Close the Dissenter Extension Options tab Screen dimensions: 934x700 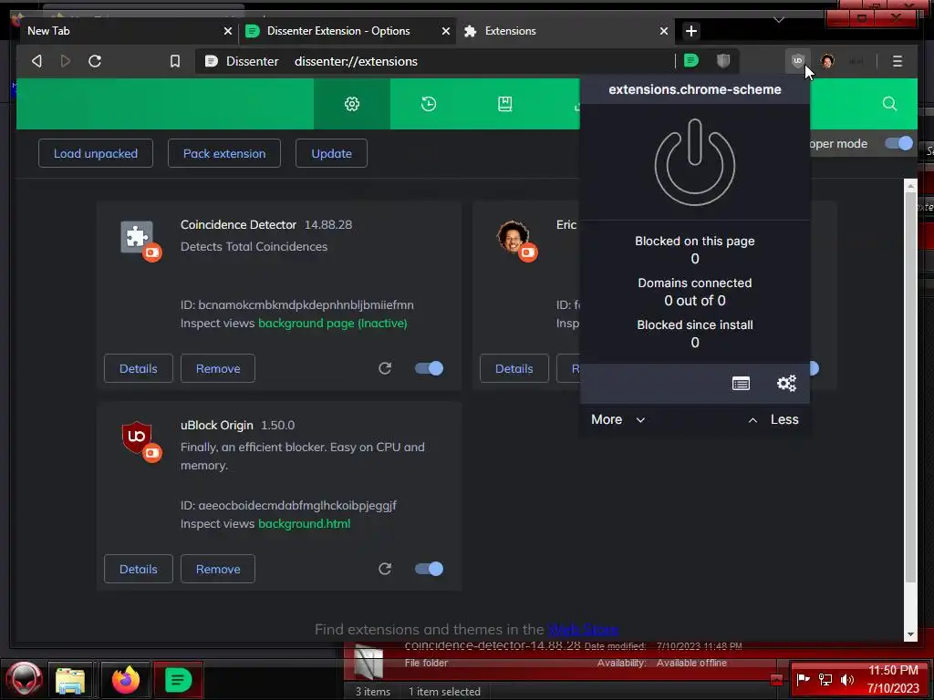tap(445, 31)
